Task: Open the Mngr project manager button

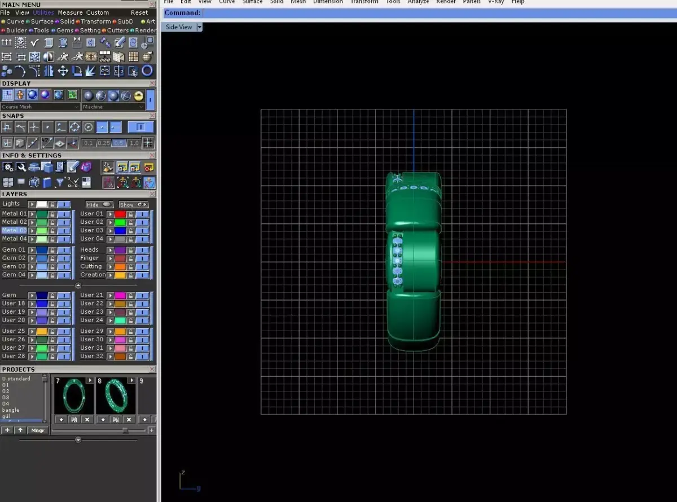Action: pyautogui.click(x=38, y=430)
